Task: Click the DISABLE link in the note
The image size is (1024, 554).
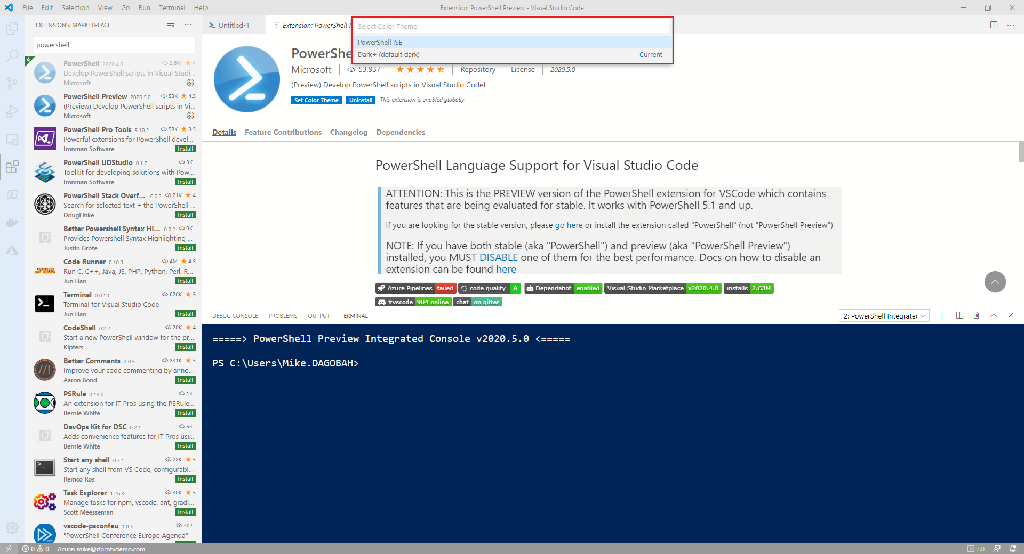Action: 498,257
